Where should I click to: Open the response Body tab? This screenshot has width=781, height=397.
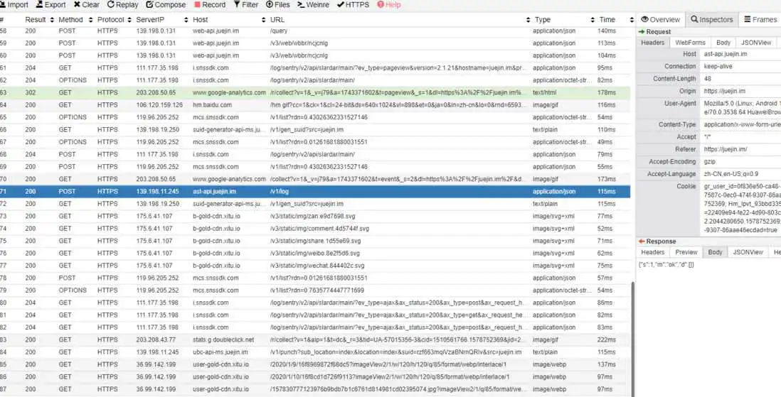715,252
